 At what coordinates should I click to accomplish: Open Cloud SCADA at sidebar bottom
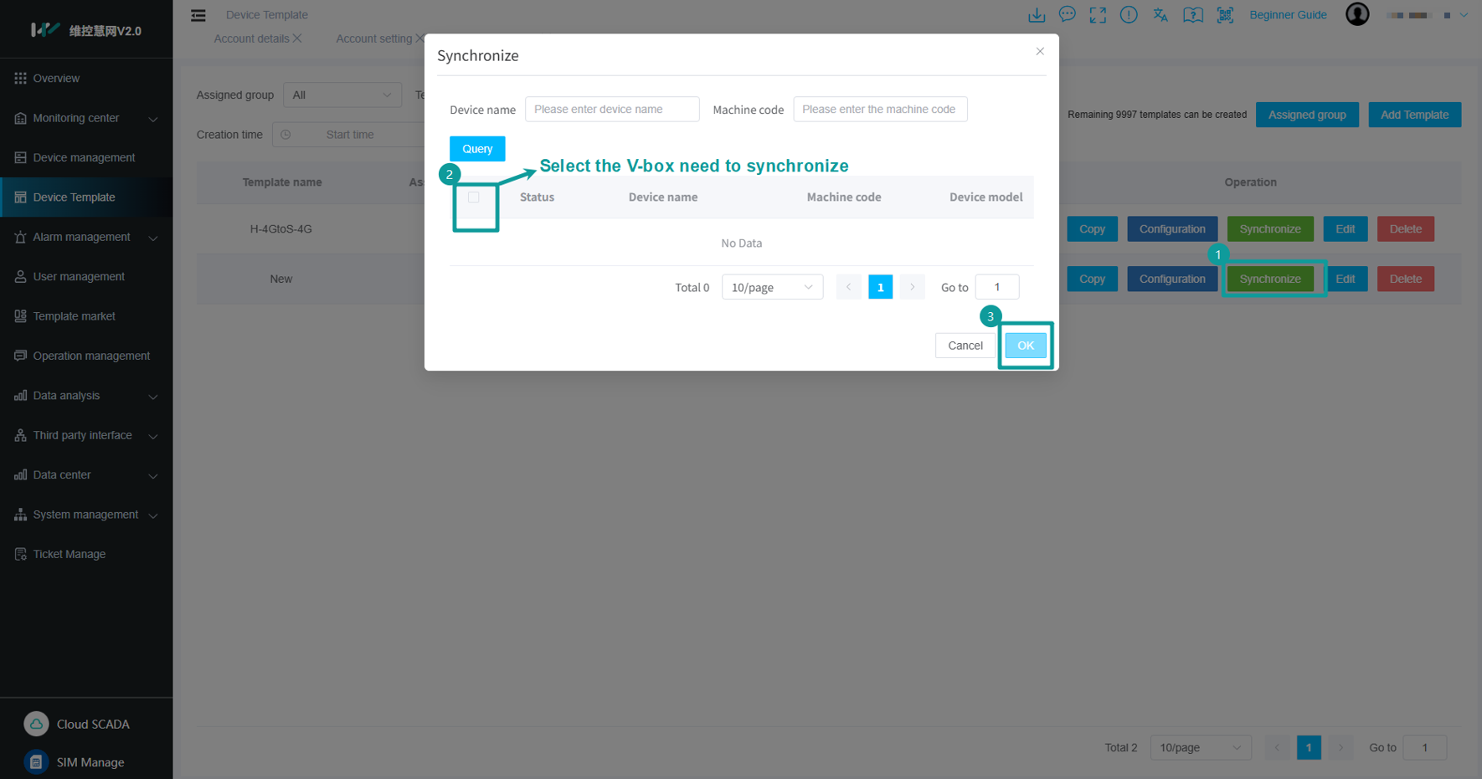point(92,724)
